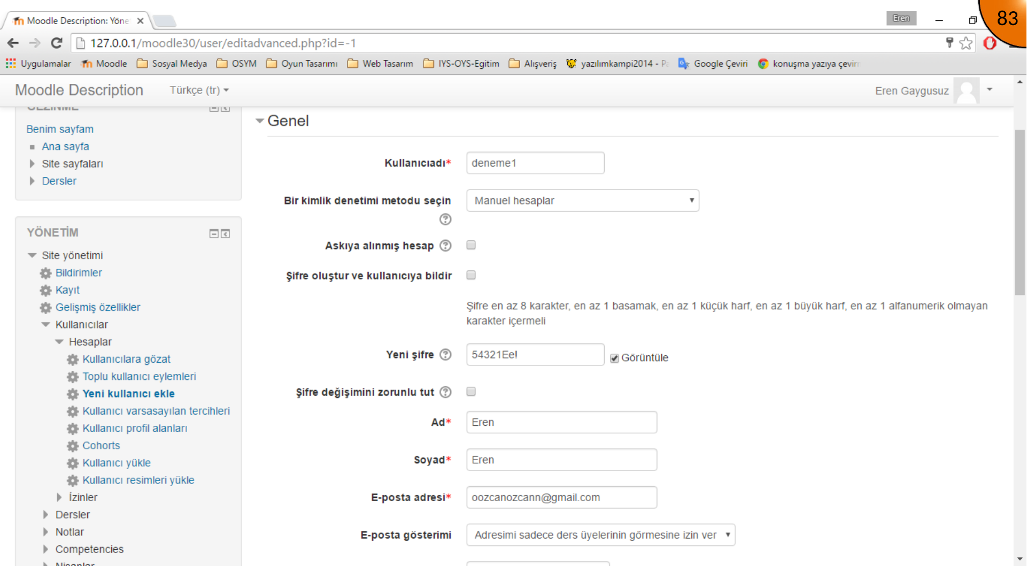Open the OSYM bookmarks folder

pyautogui.click(x=237, y=64)
